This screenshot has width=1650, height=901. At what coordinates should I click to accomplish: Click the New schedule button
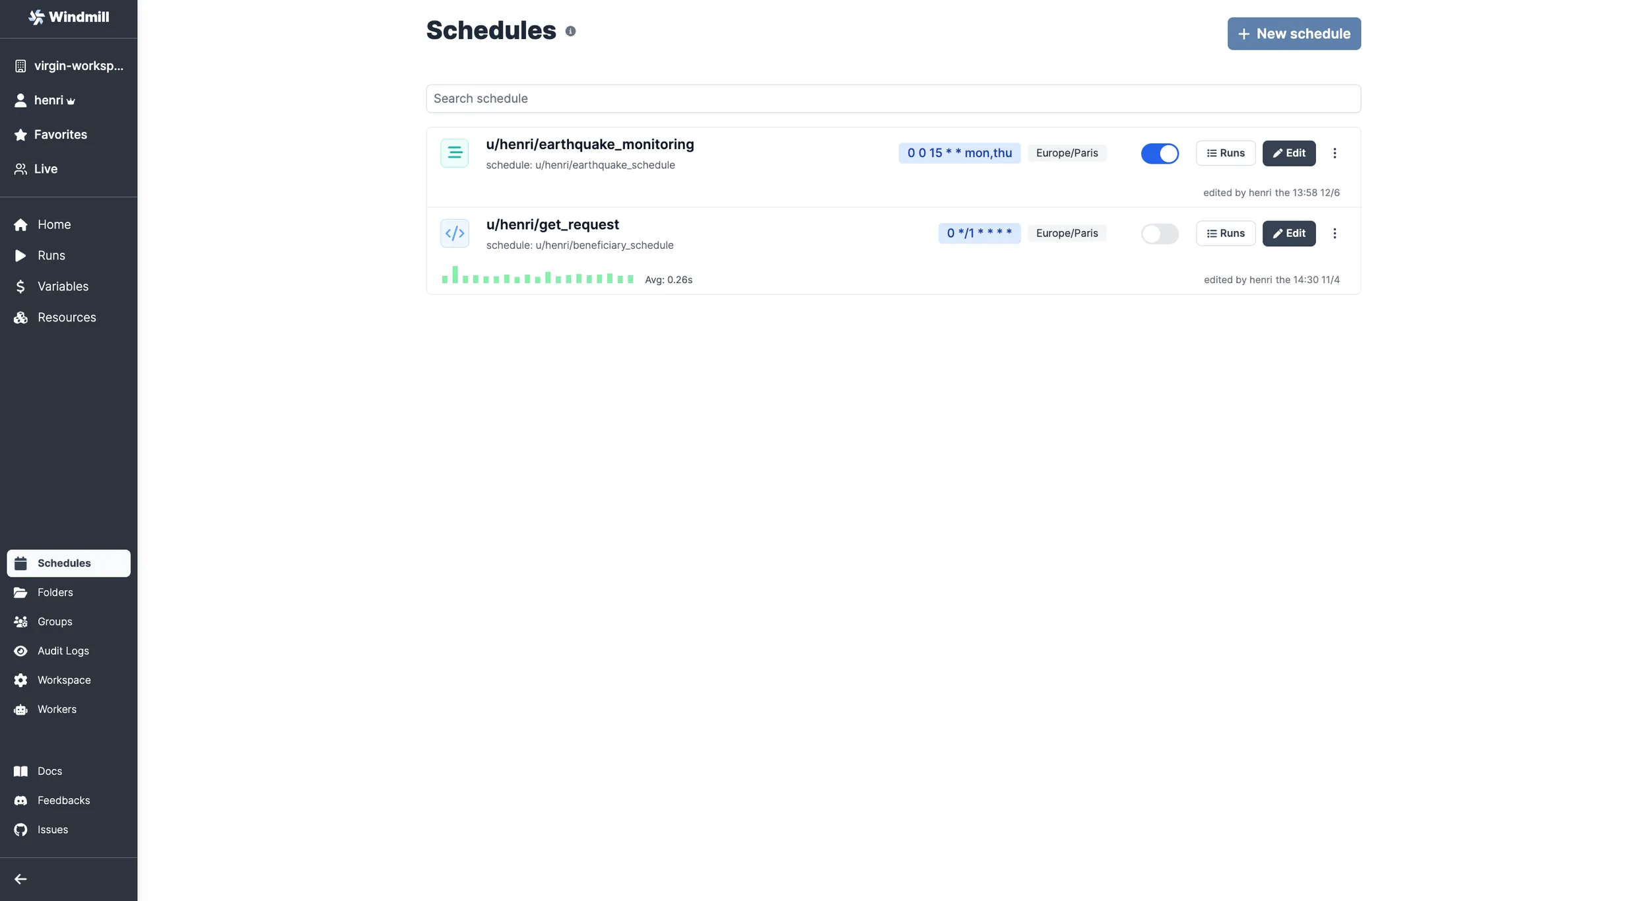coord(1294,33)
